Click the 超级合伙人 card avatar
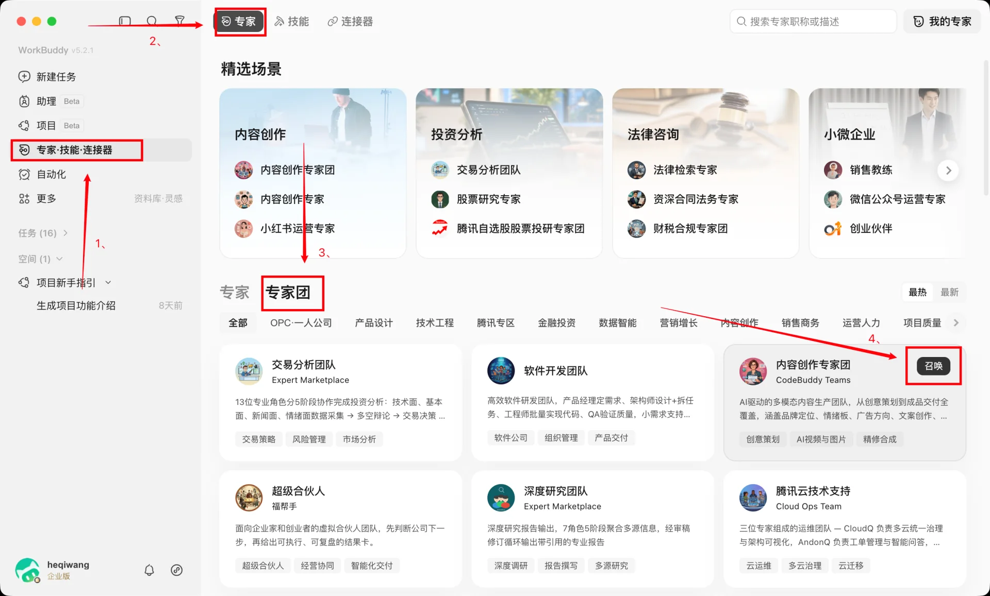Viewport: 990px width, 596px height. click(249, 498)
